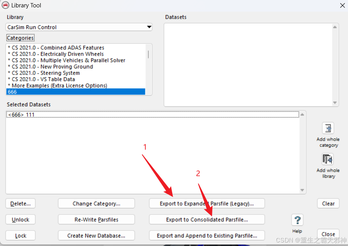Click the Change Category... button

click(x=96, y=204)
